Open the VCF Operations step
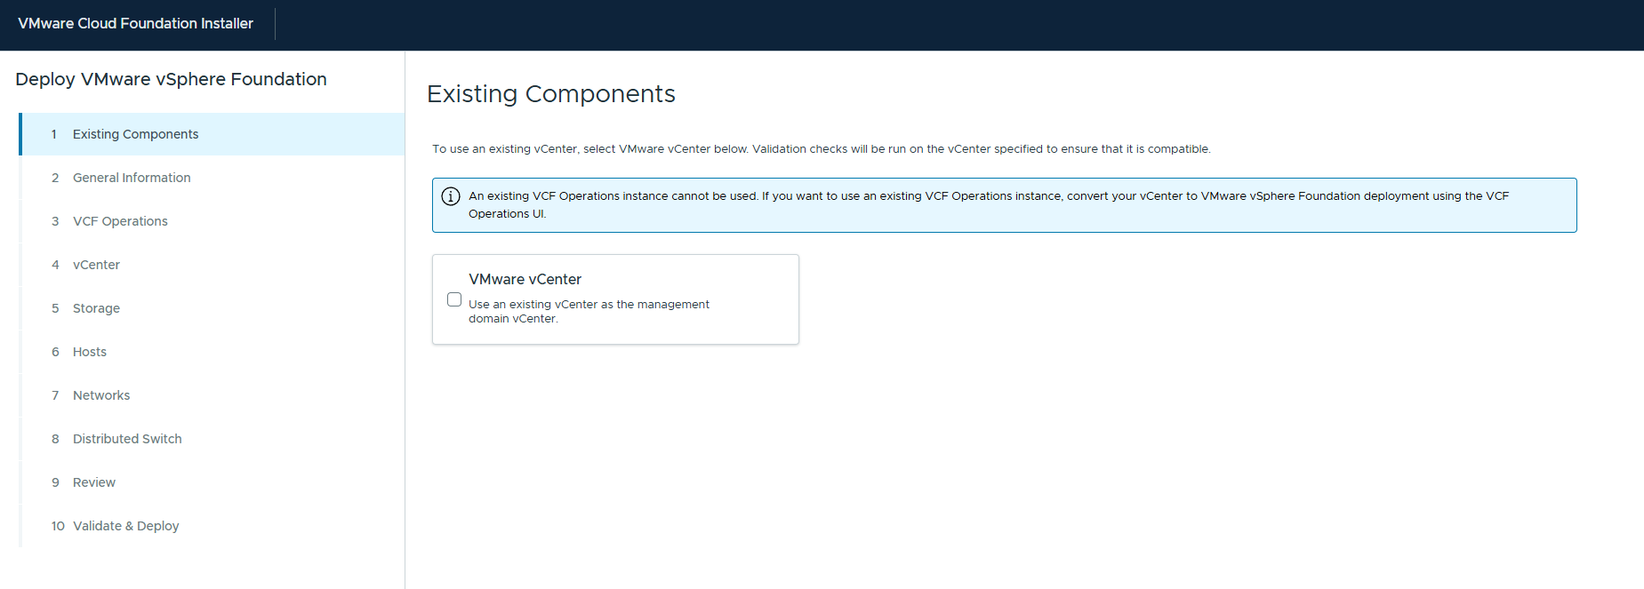The width and height of the screenshot is (1644, 589). (x=120, y=221)
